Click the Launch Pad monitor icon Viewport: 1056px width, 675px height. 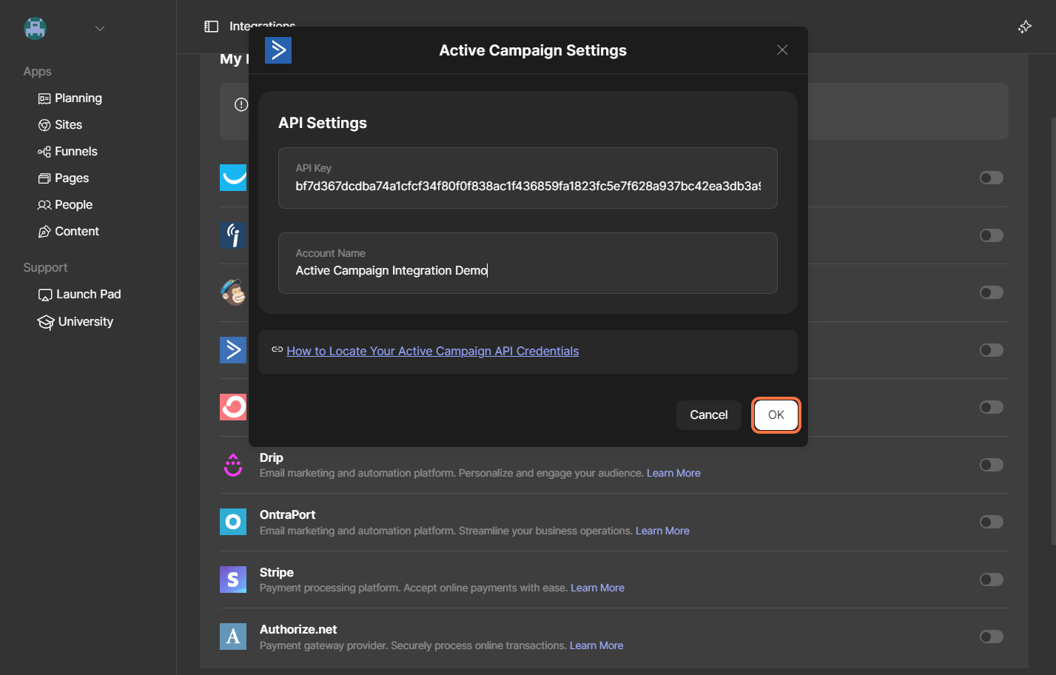45,295
